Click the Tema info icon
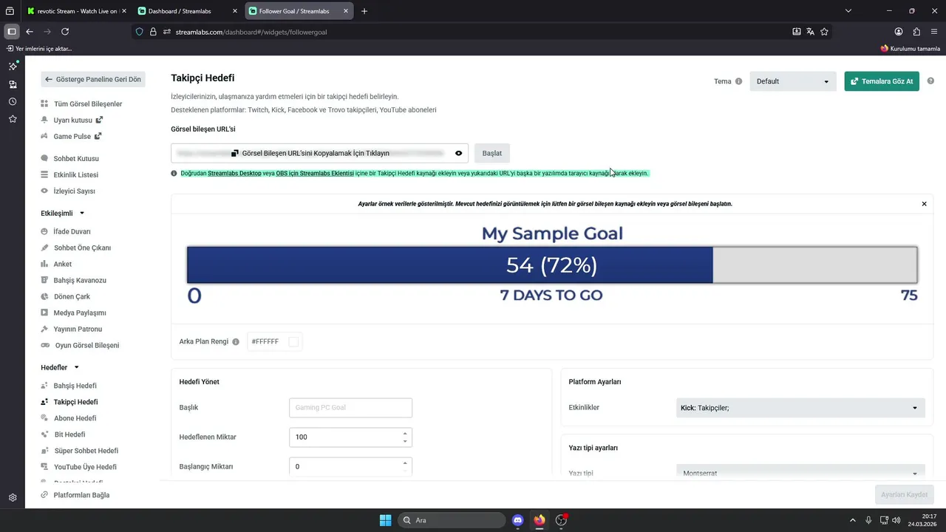This screenshot has height=532, width=946. pos(738,81)
